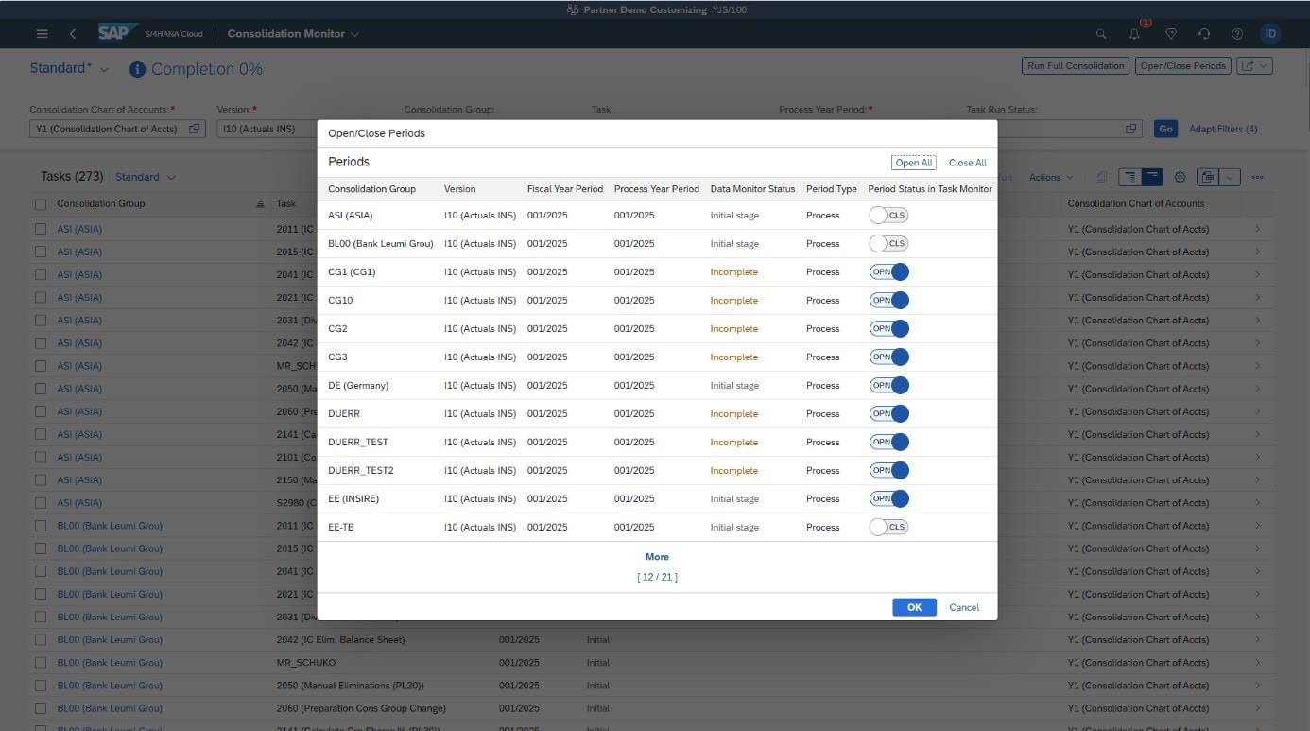The height and width of the screenshot is (731, 1310).
Task: Click the Data Monitor Status column header
Action: click(752, 189)
